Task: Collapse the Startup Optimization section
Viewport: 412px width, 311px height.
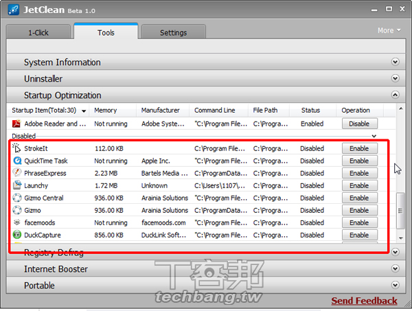Action: (x=395, y=95)
